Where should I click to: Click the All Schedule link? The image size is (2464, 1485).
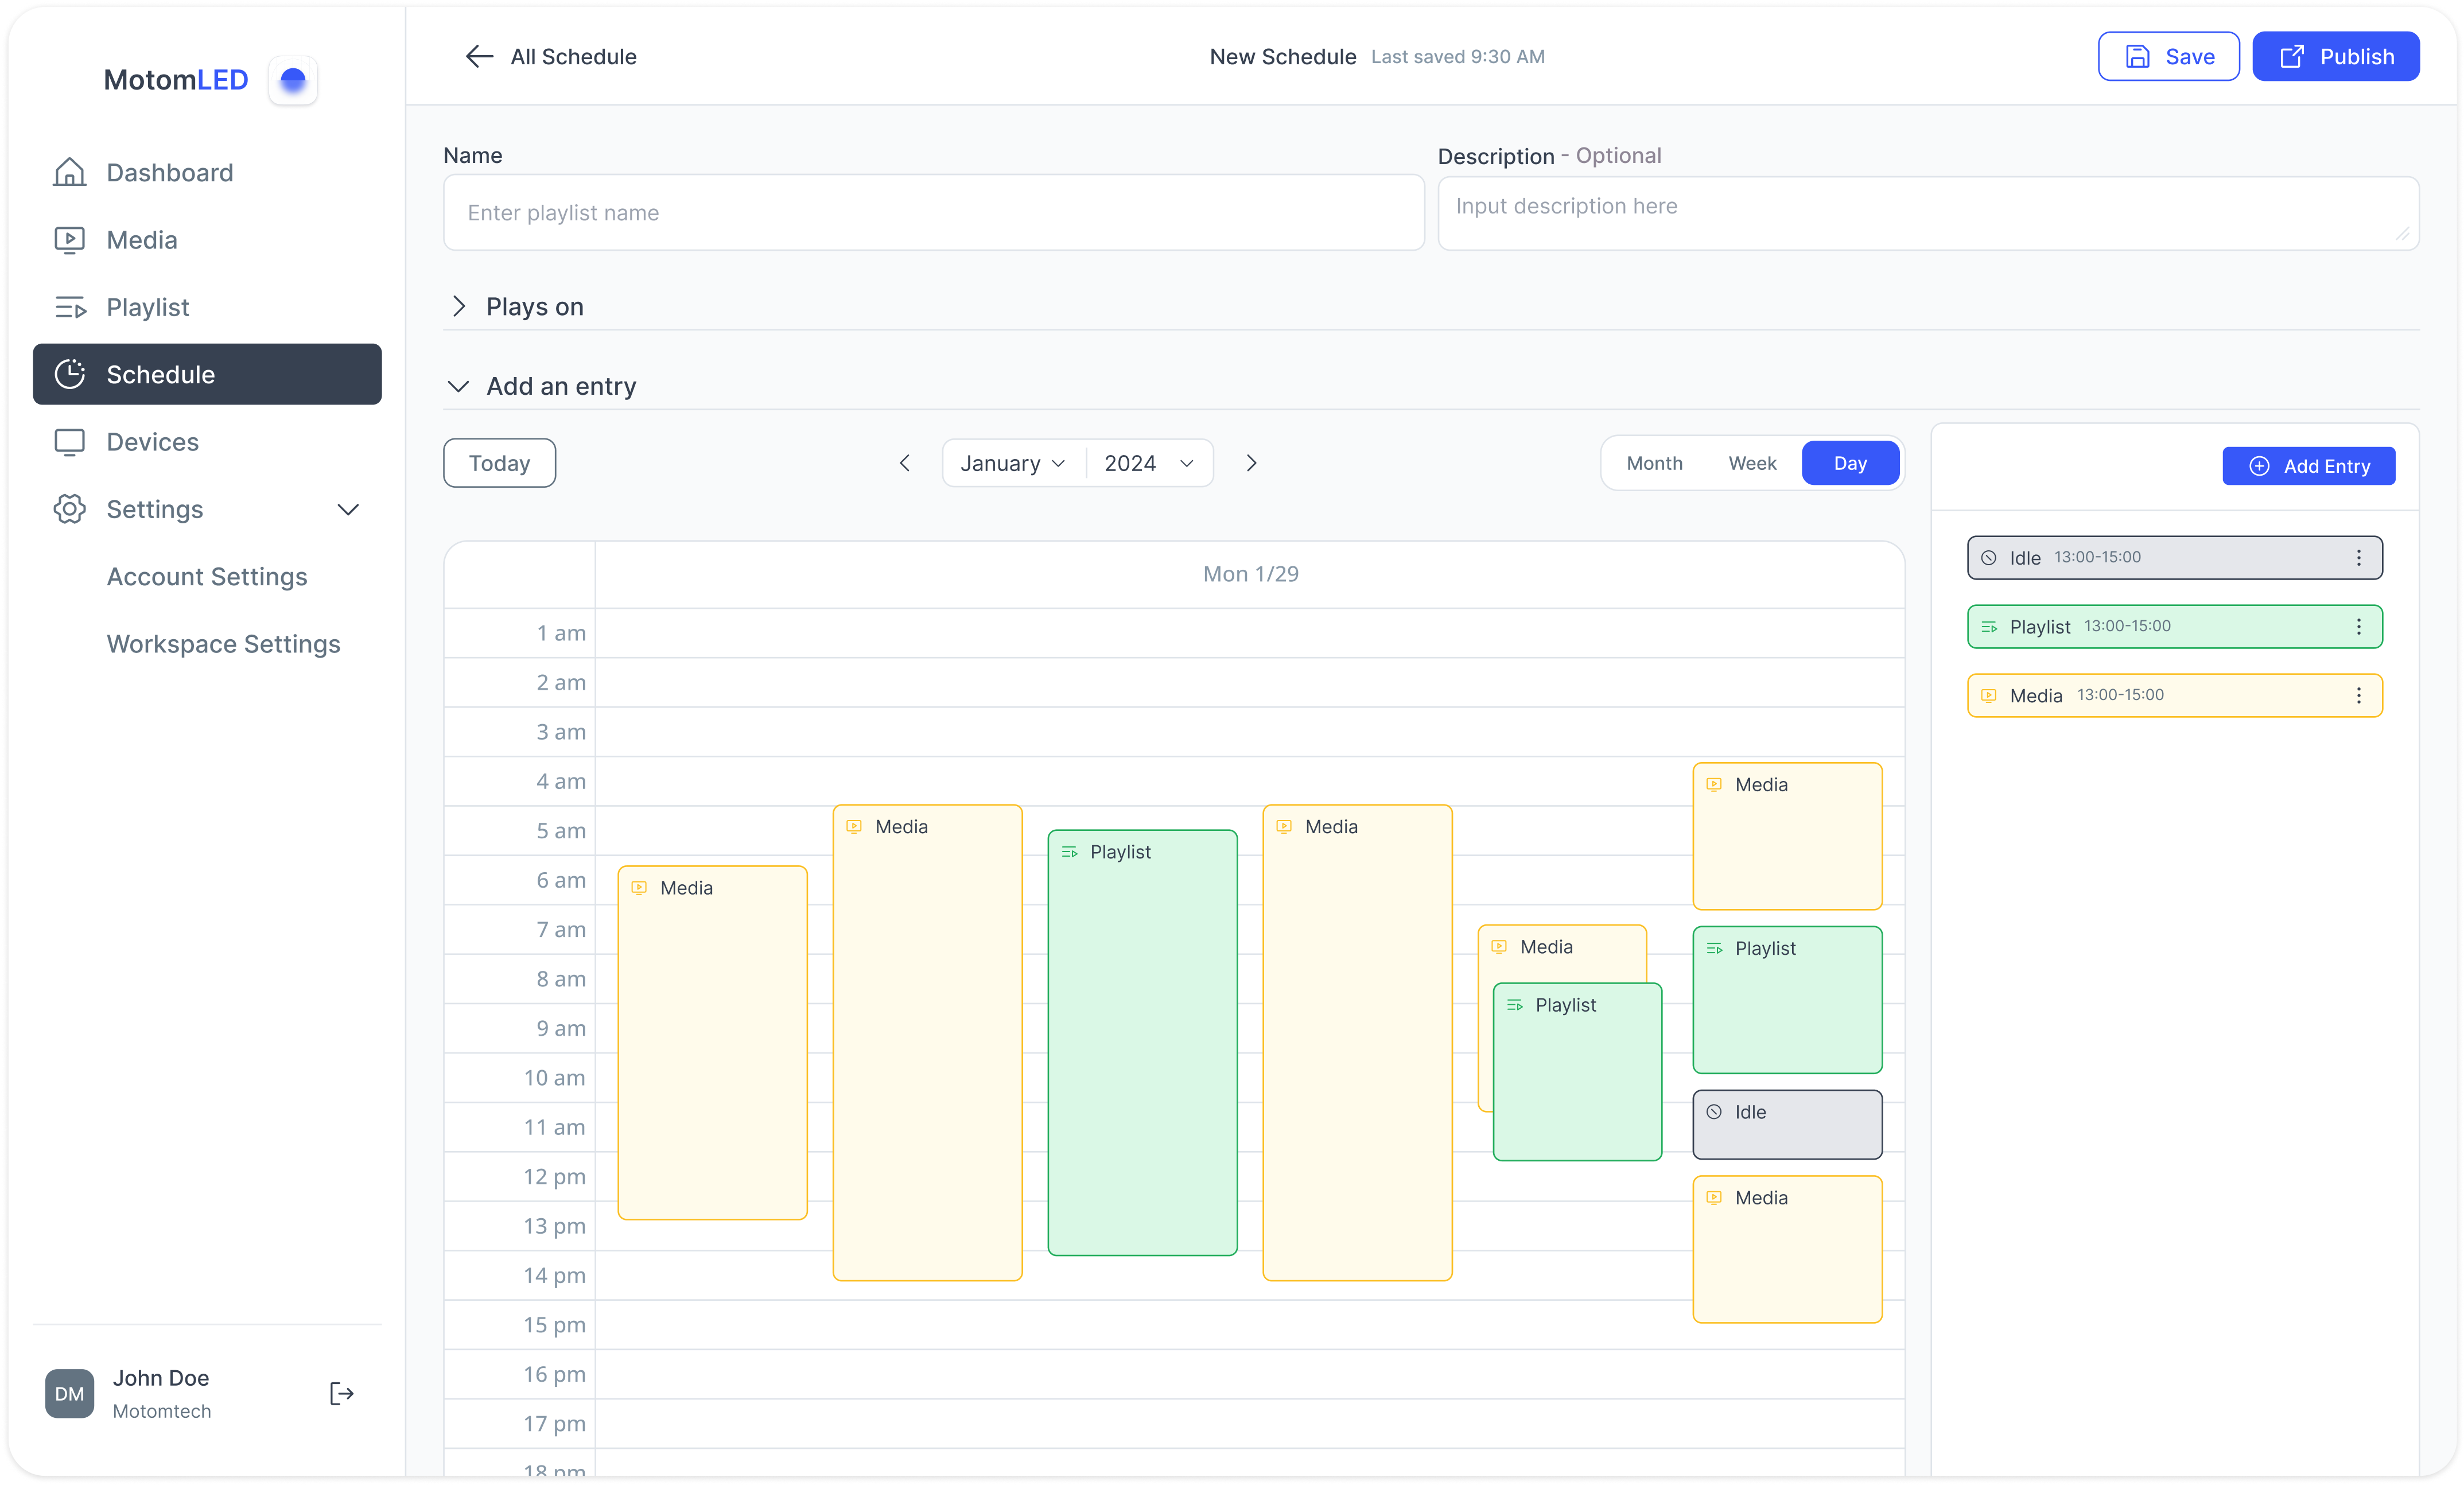pyautogui.click(x=573, y=57)
